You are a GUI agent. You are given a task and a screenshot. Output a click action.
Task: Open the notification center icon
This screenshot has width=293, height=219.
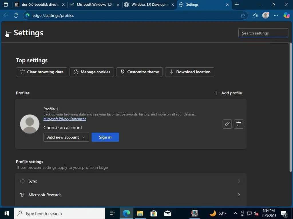click(x=284, y=213)
